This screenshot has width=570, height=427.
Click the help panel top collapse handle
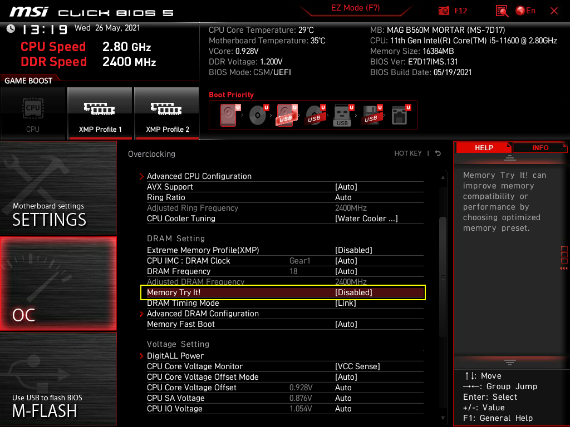(510, 157)
